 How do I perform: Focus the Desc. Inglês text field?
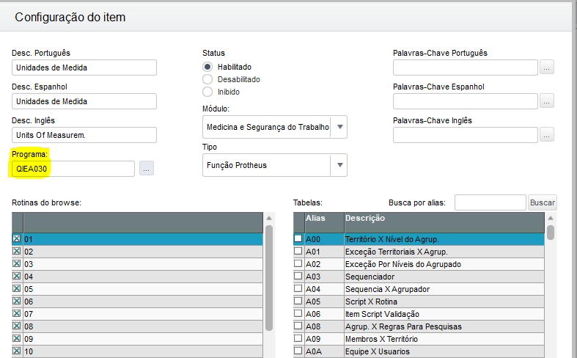(x=84, y=135)
